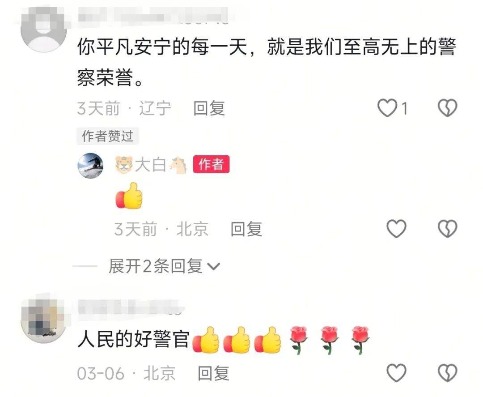Tap the 作者赞过 tag
Image resolution: width=483 pixels, height=397 pixels.
click(x=107, y=136)
